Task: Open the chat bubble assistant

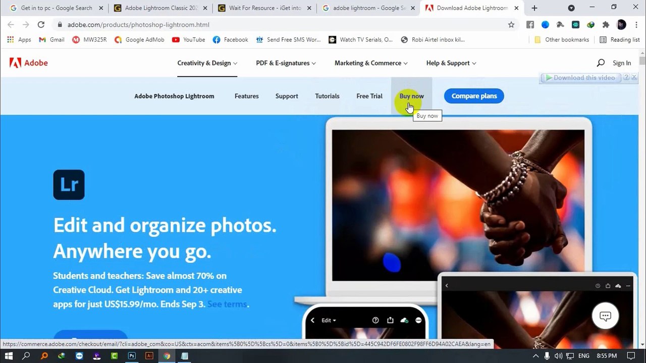Action: click(x=605, y=316)
